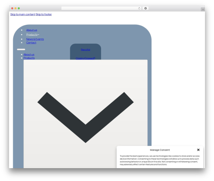Click the yellow minimize window dot
The image size is (214, 181).
click(15, 8)
